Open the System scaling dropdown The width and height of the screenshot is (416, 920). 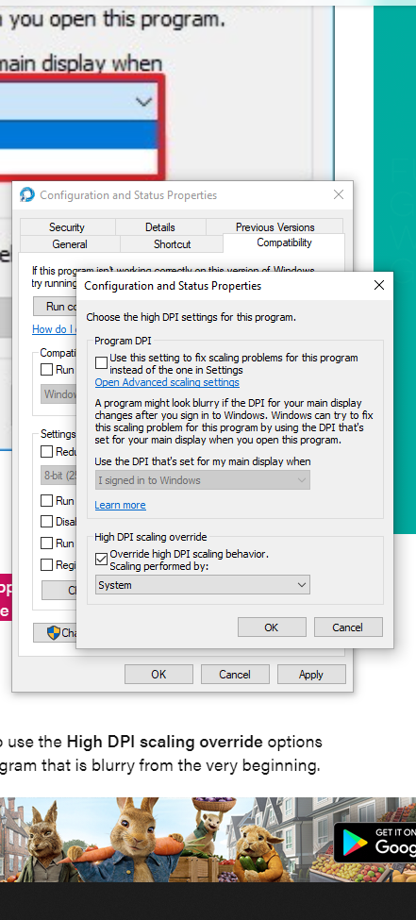[x=203, y=585]
